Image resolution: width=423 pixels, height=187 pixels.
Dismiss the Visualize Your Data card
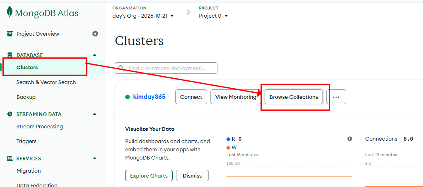192,176
